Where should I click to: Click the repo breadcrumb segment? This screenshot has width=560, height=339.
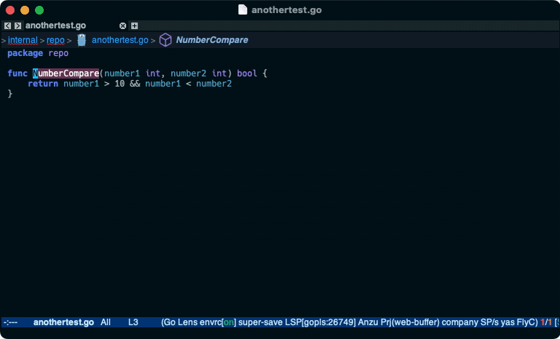(55, 40)
